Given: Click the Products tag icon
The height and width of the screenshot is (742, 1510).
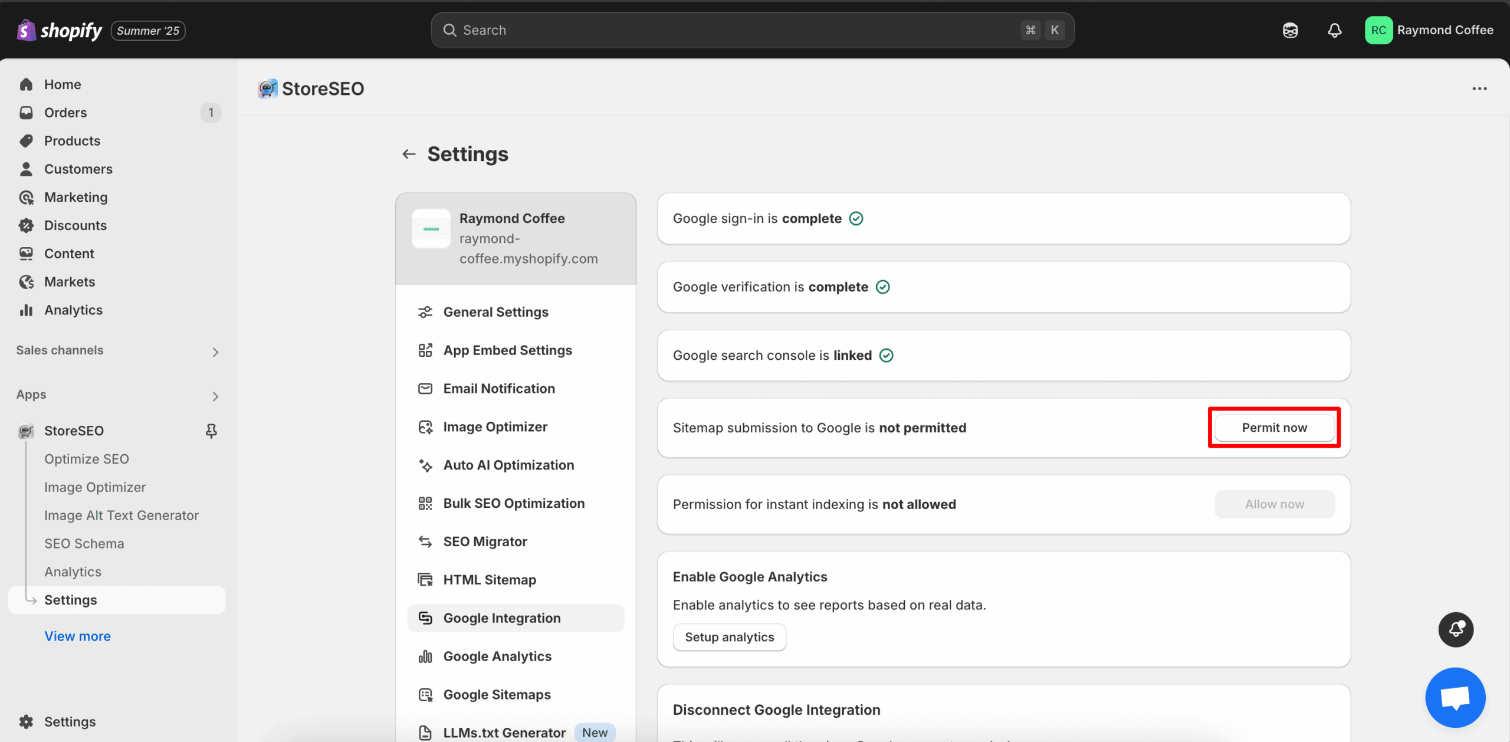Looking at the screenshot, I should [x=26, y=141].
